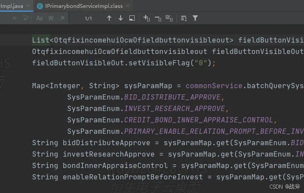Click the search history return arrow

(x=25, y=18)
